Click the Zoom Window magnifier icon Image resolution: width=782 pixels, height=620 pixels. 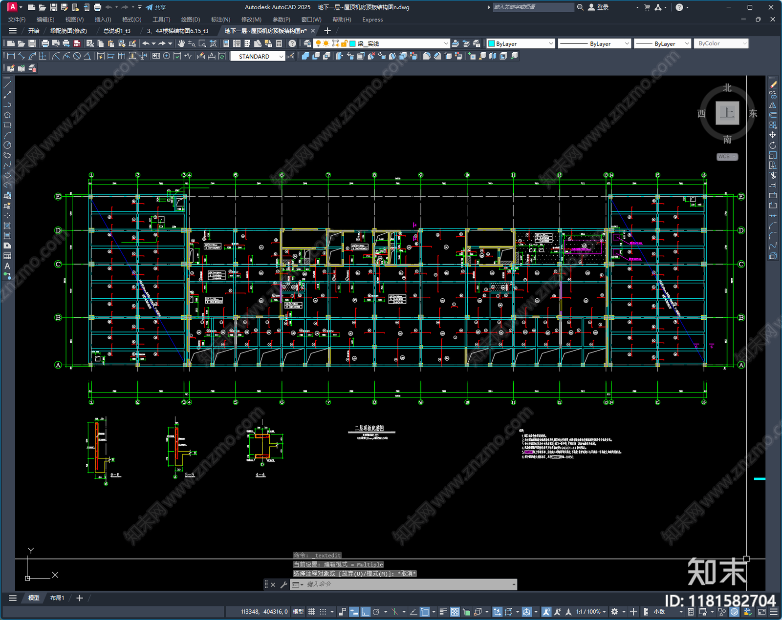point(202,43)
